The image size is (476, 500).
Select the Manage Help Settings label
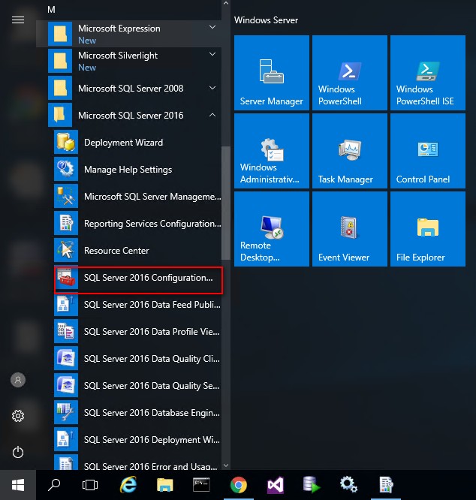pyautogui.click(x=128, y=170)
